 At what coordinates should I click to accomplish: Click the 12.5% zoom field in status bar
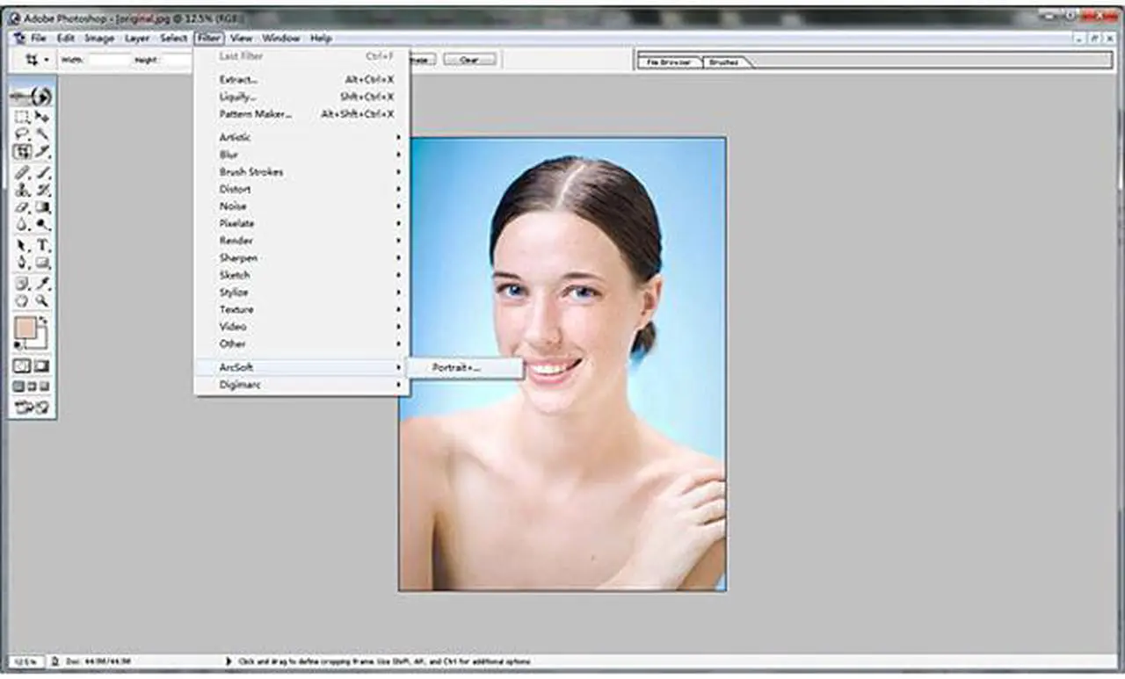(x=25, y=661)
